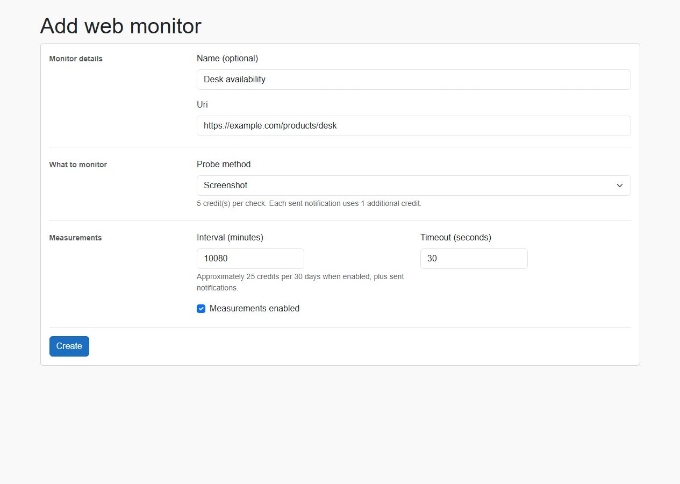Click the Monitor details section heading
The image size is (680, 484).
point(76,59)
